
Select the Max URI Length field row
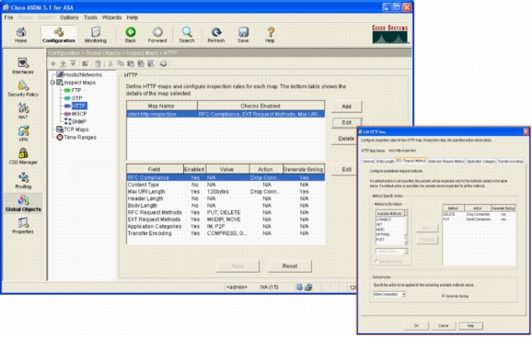click(226, 192)
